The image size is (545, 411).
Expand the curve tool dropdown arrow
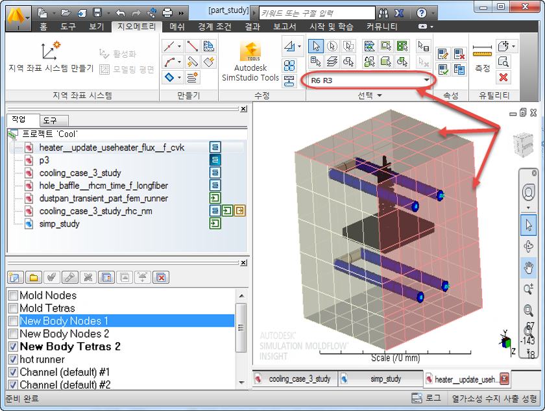[179, 62]
